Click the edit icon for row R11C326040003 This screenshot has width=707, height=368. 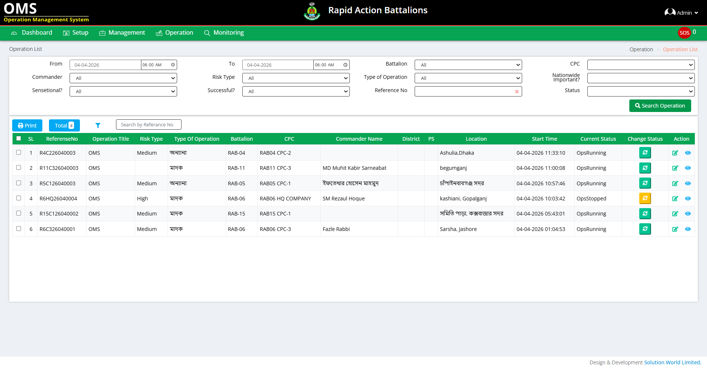[x=675, y=168]
